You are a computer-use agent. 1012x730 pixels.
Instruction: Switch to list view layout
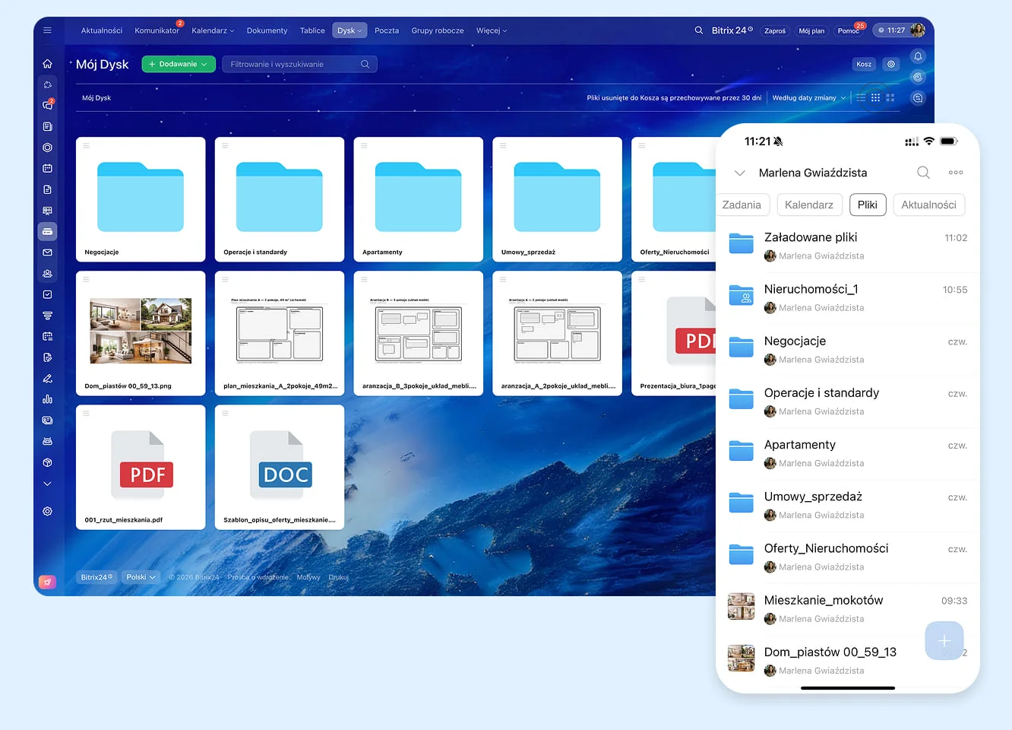(861, 98)
